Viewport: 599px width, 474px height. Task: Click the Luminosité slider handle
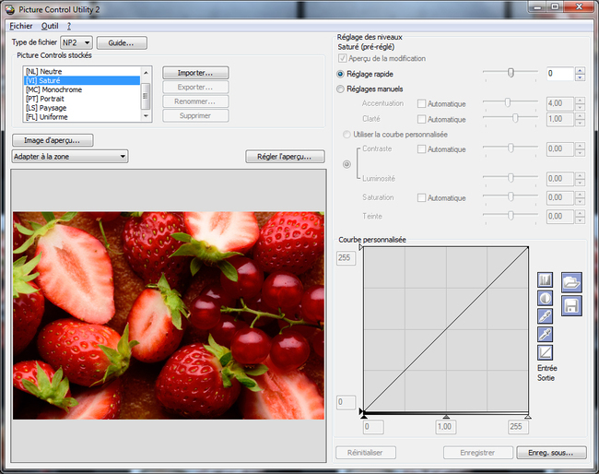point(511,178)
